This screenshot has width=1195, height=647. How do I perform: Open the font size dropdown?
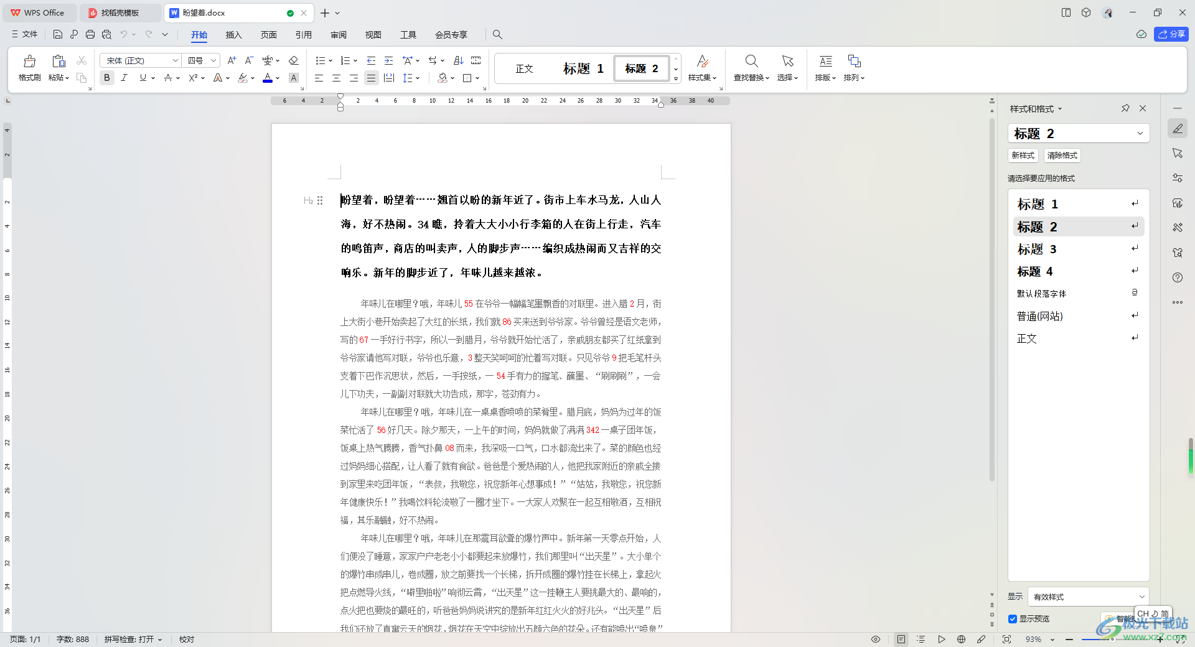point(213,60)
